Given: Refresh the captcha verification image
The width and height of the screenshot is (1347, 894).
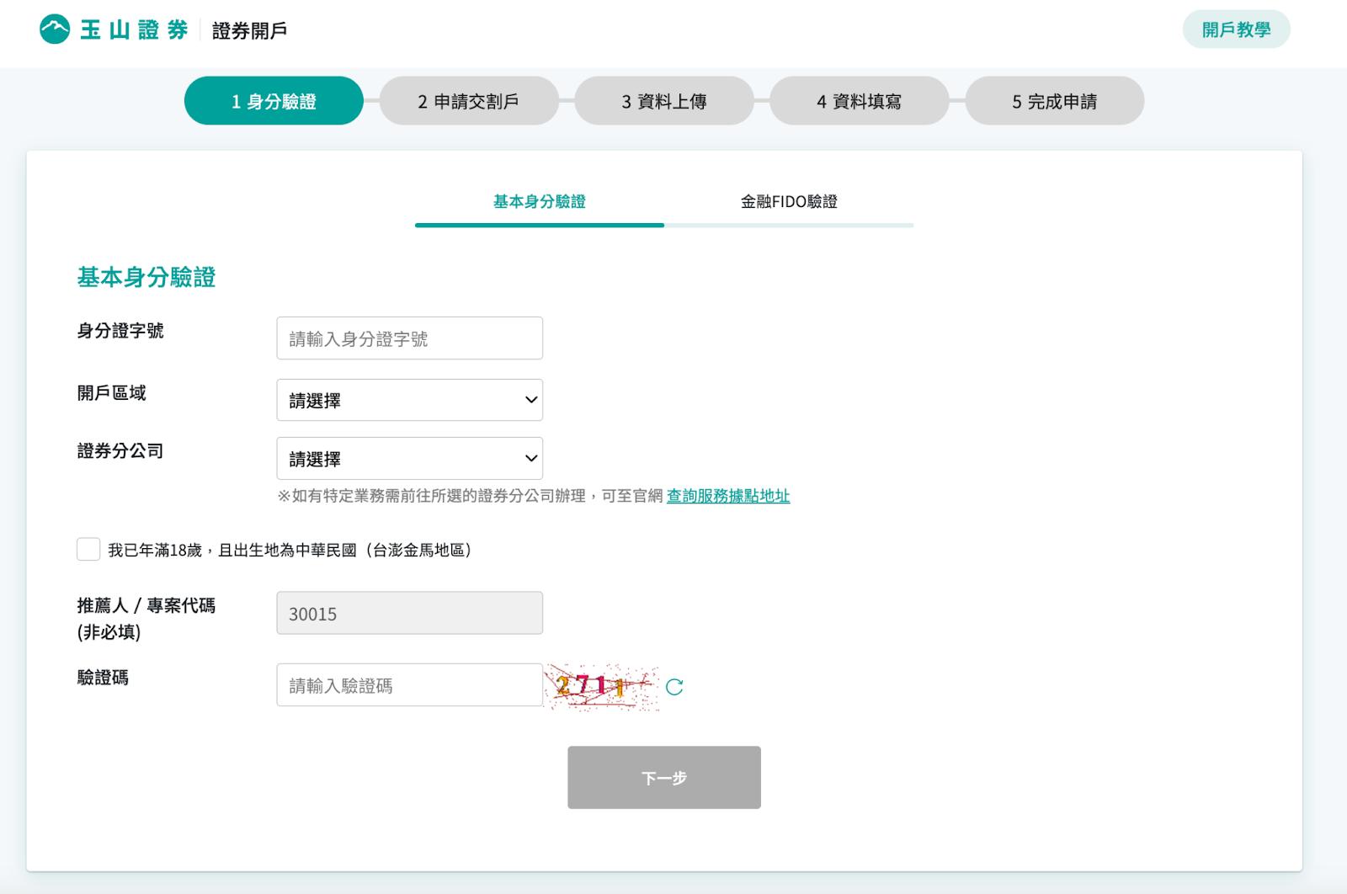Looking at the screenshot, I should [x=674, y=687].
